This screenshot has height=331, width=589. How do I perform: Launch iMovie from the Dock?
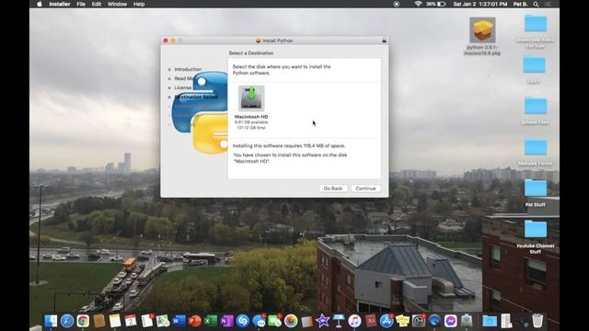[323, 321]
